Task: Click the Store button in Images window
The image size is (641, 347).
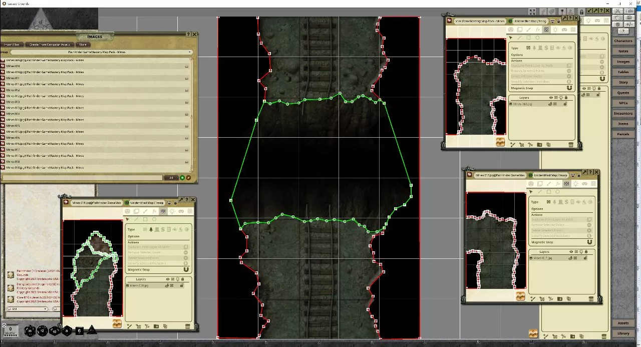Action: (x=83, y=45)
